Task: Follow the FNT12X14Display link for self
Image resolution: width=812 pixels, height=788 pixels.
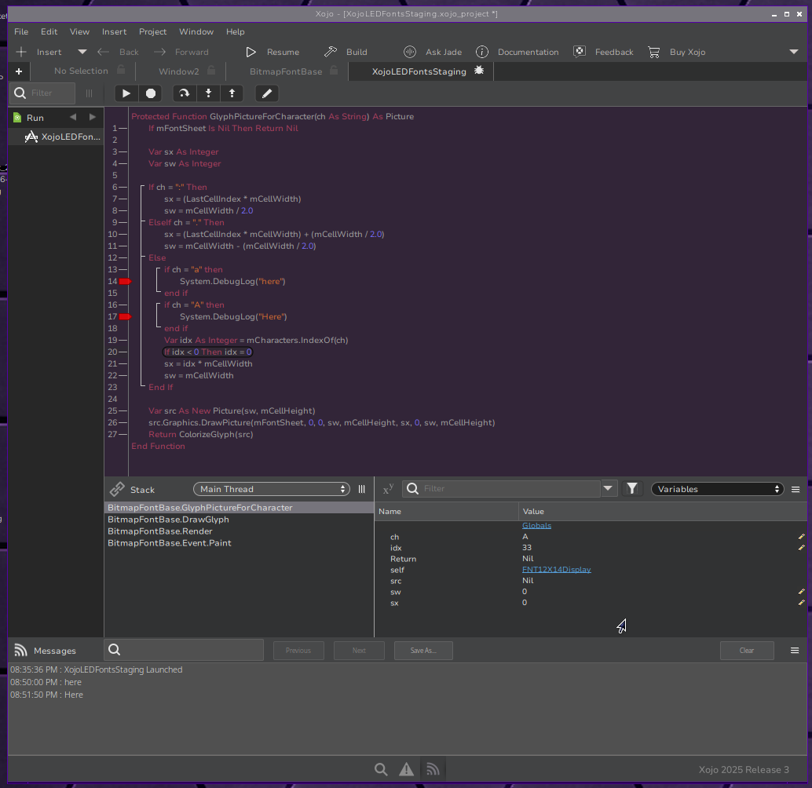Action: [556, 570]
